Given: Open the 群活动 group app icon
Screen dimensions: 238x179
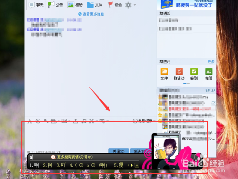Looking at the screenshot, I should 179,74.
